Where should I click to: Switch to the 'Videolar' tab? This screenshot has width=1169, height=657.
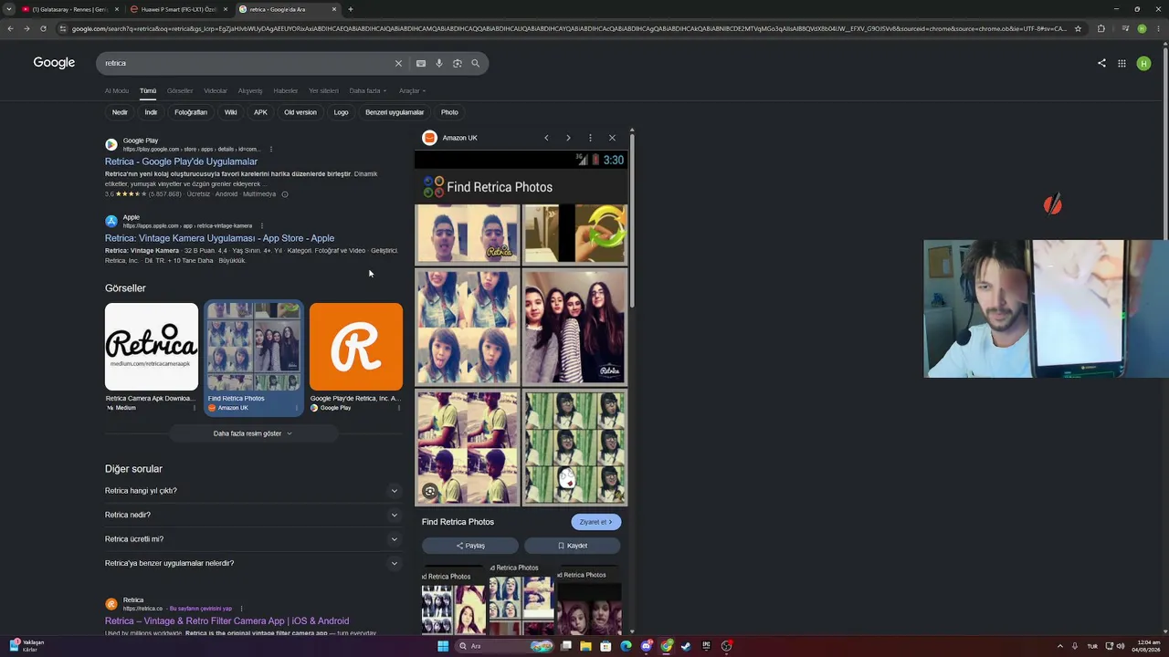click(216, 90)
